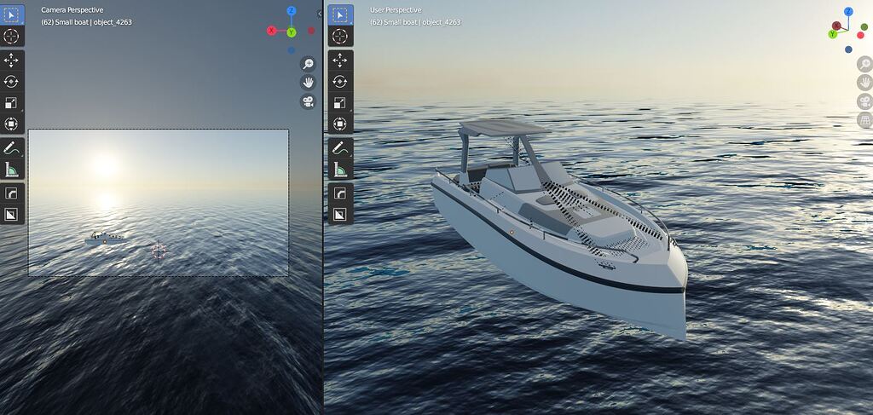
Task: Select the Scale tool in User Perspective viewport
Action: click(340, 103)
